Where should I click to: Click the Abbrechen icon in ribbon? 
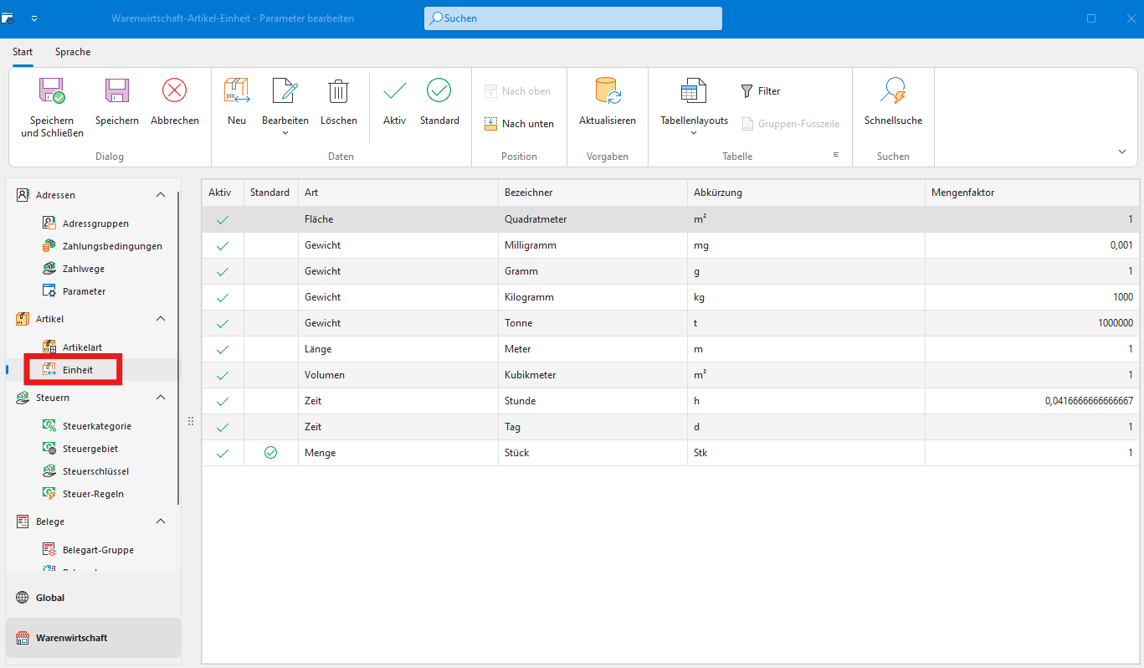(x=174, y=91)
